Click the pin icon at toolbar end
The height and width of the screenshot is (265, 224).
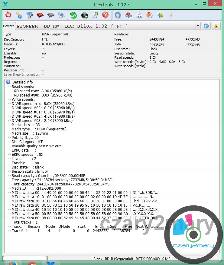(171, 15)
